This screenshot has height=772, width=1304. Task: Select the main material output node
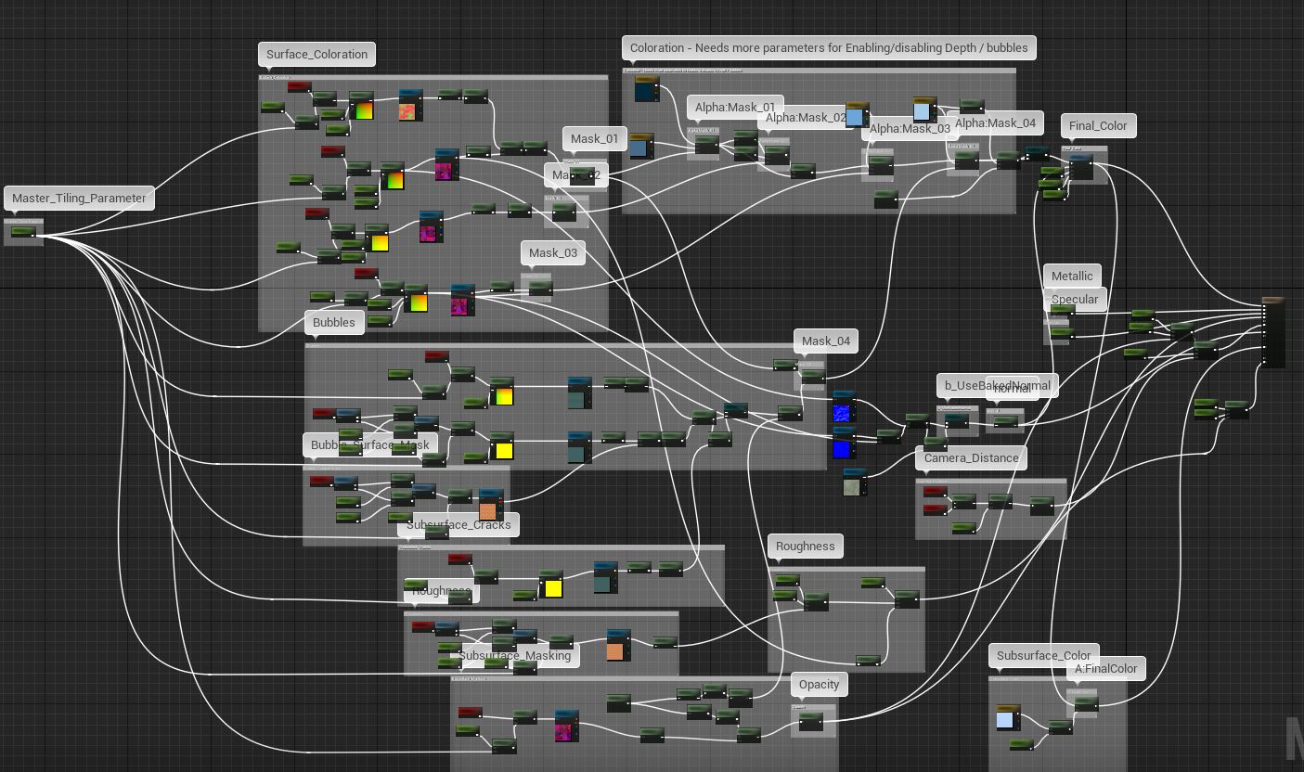tap(1274, 333)
